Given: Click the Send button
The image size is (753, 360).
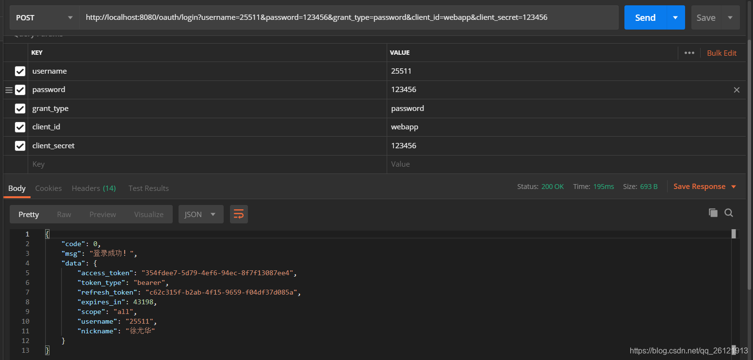Looking at the screenshot, I should (x=645, y=17).
